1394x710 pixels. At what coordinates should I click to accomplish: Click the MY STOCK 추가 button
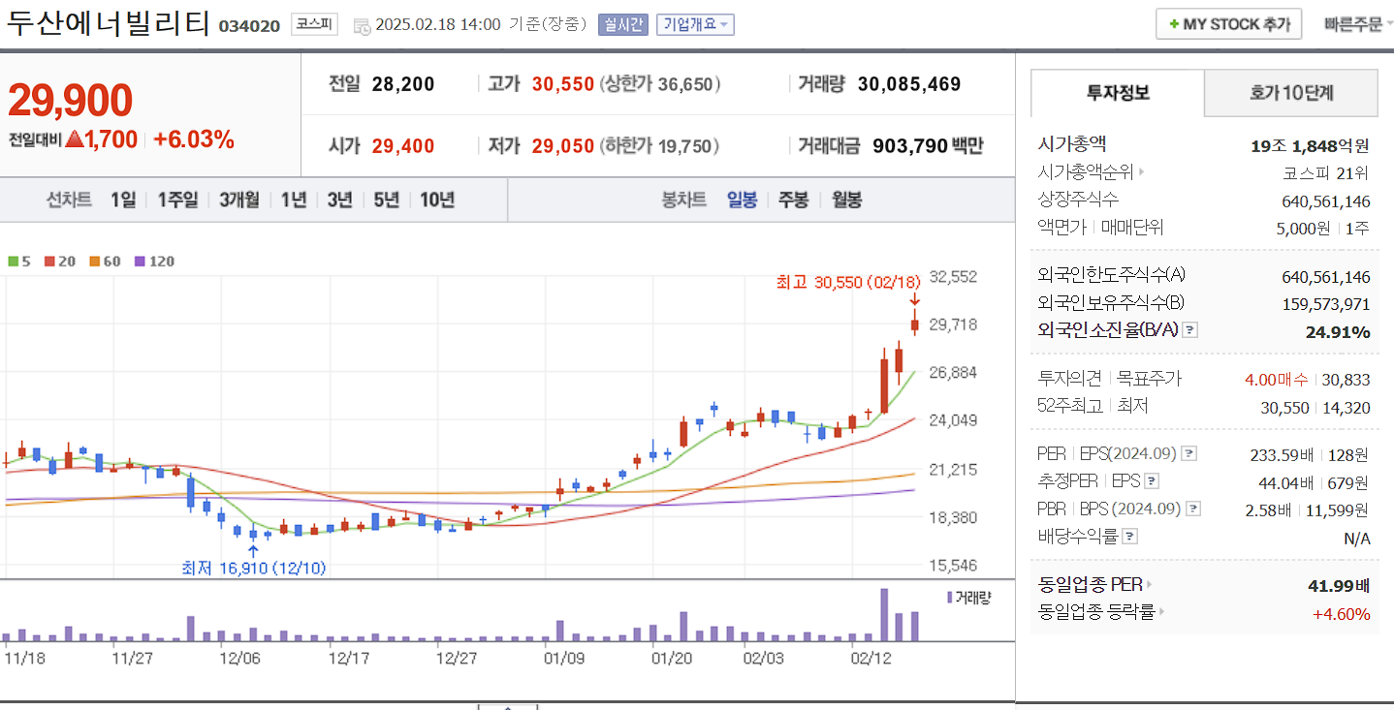pos(1228,23)
